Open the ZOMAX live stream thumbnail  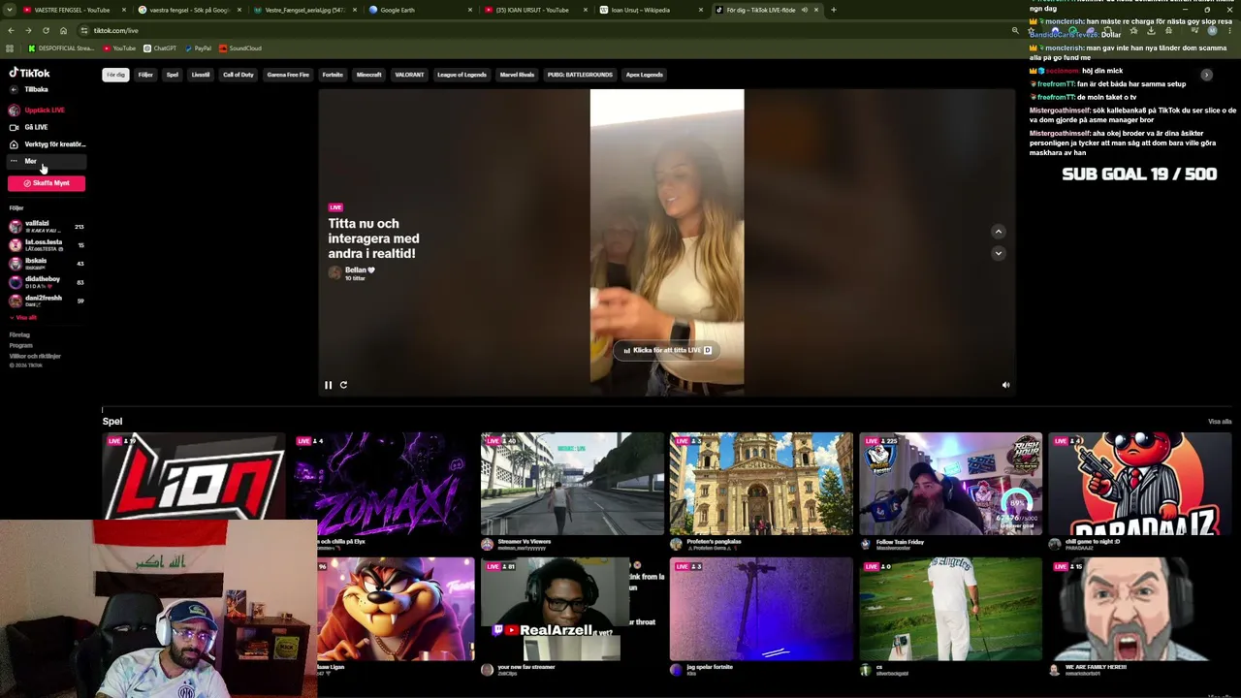[383, 484]
